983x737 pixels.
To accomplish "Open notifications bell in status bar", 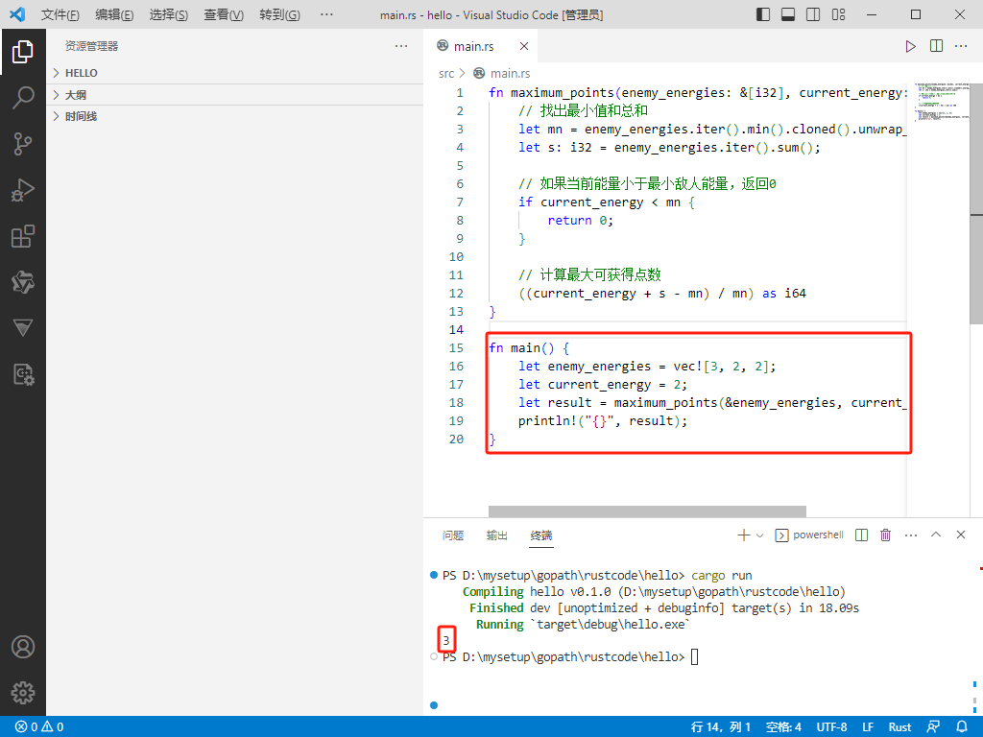I will 962,727.
